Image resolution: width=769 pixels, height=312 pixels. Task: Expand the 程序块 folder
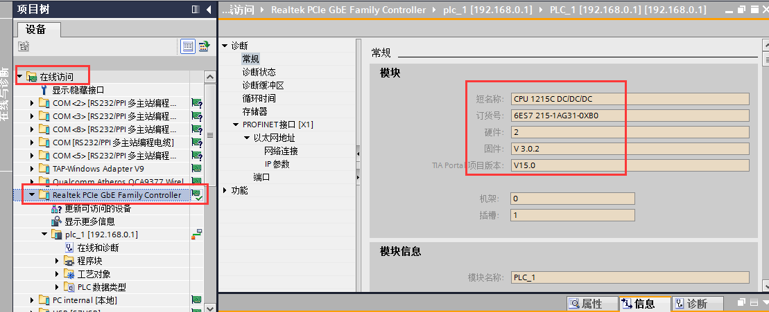58,261
